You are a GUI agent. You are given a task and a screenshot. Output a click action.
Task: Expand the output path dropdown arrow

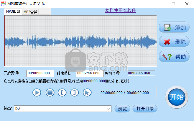tap(108, 109)
